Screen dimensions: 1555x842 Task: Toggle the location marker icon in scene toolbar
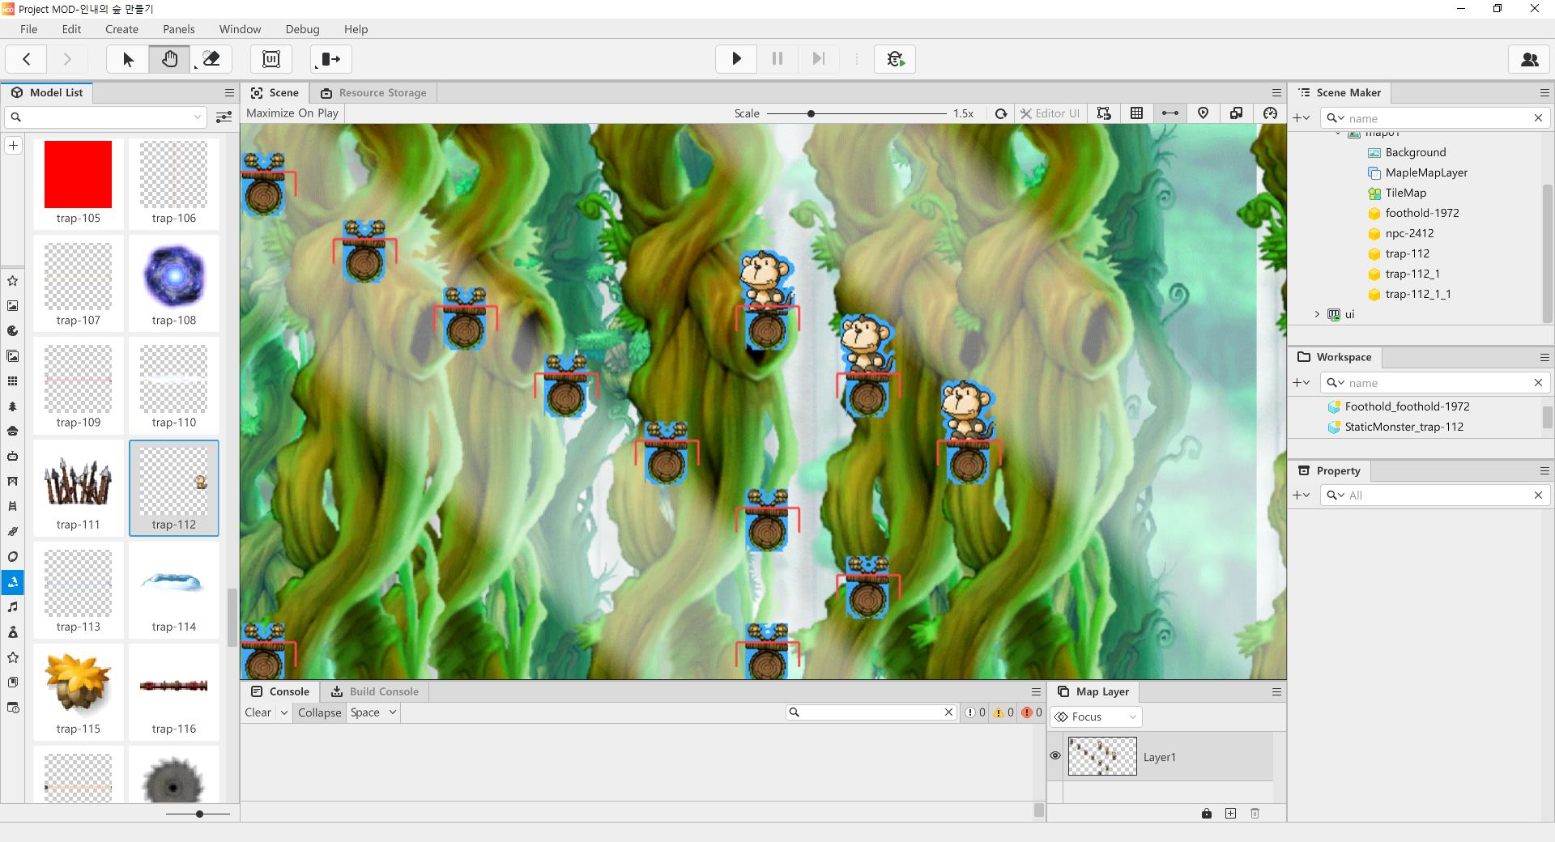pos(1204,113)
